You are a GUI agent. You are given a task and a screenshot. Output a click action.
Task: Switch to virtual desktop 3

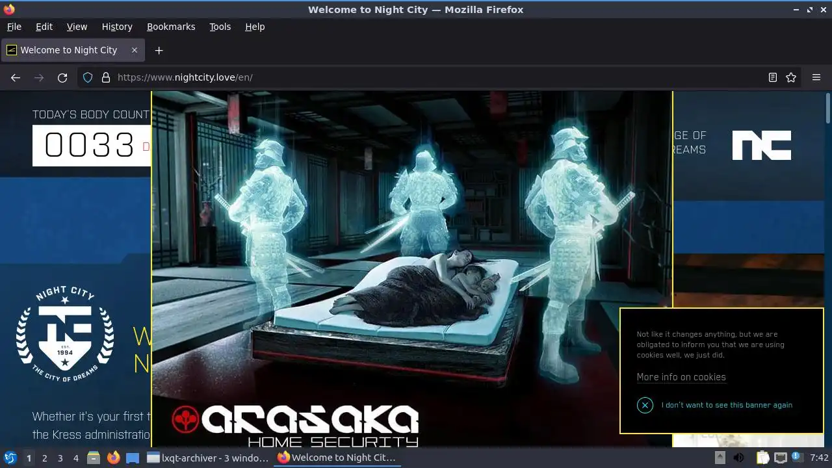click(60, 458)
